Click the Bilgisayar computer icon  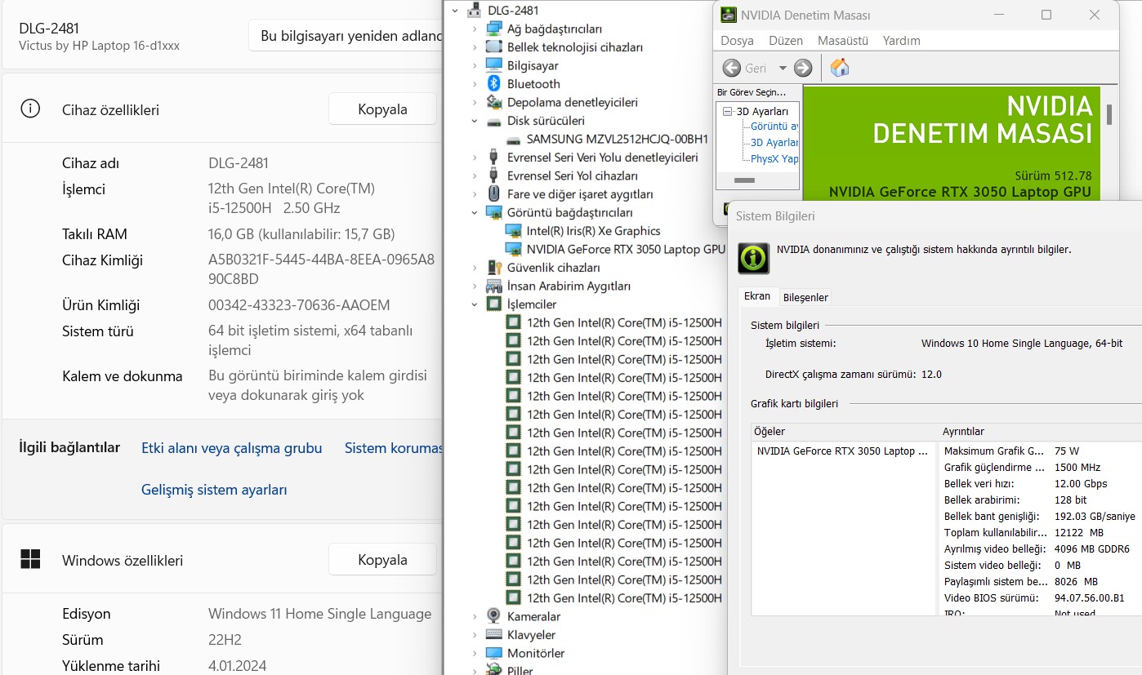click(493, 65)
